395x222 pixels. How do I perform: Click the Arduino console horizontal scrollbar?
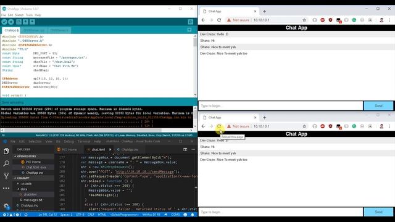click(96, 130)
